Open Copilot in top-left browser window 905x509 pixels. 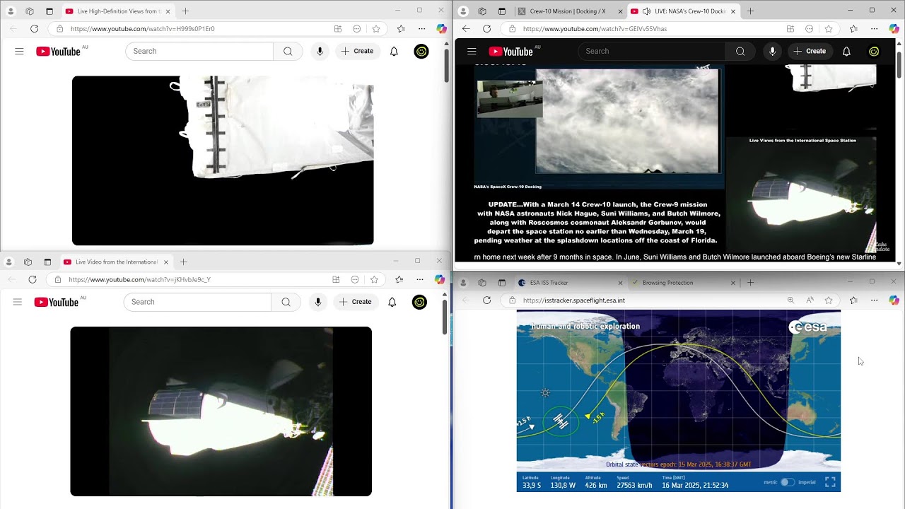point(441,29)
